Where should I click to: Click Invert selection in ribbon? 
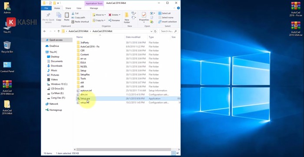[x=168, y=22]
